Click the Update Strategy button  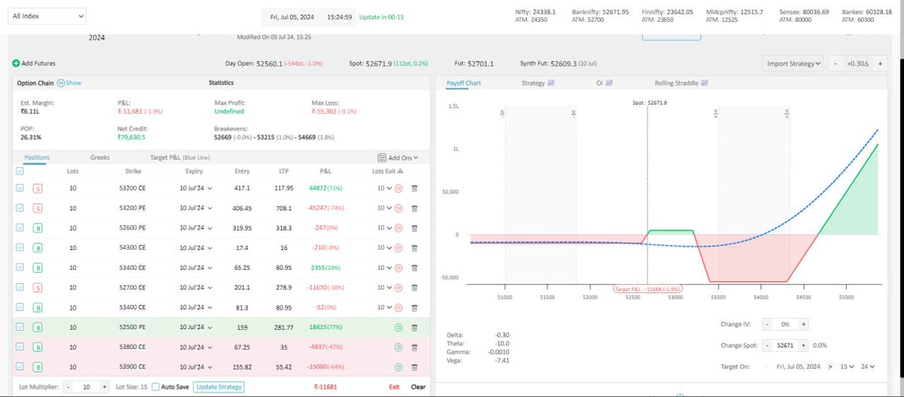point(218,386)
